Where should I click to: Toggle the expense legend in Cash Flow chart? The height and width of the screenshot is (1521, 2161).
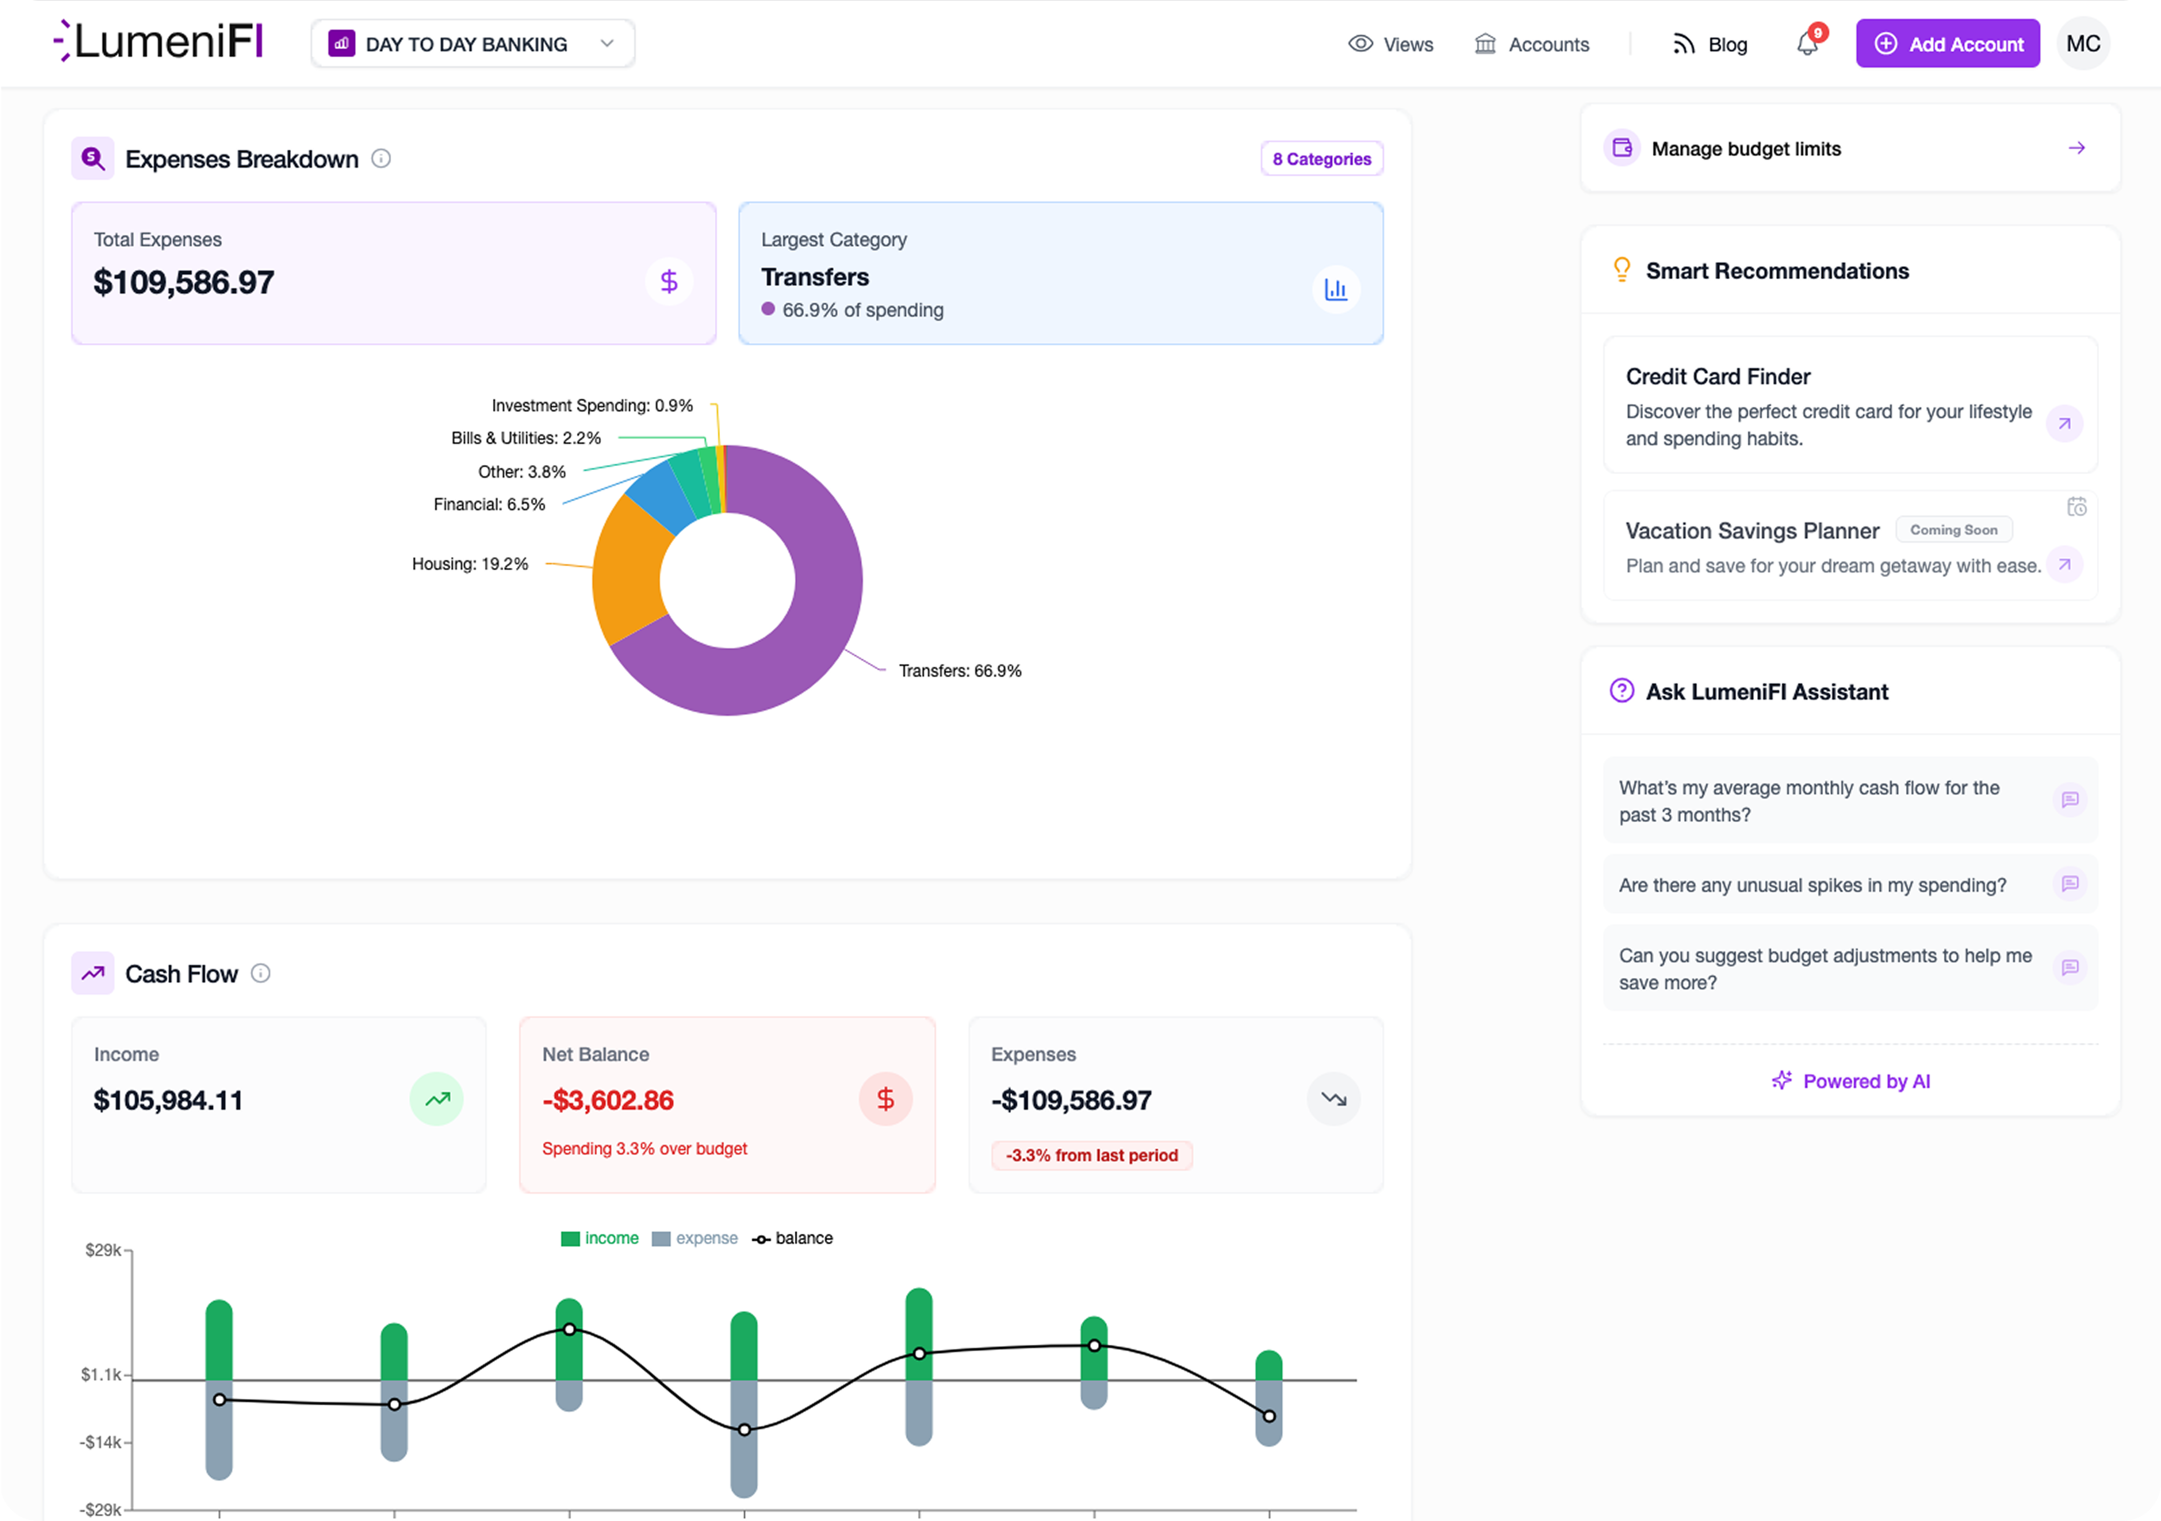[x=696, y=1238]
